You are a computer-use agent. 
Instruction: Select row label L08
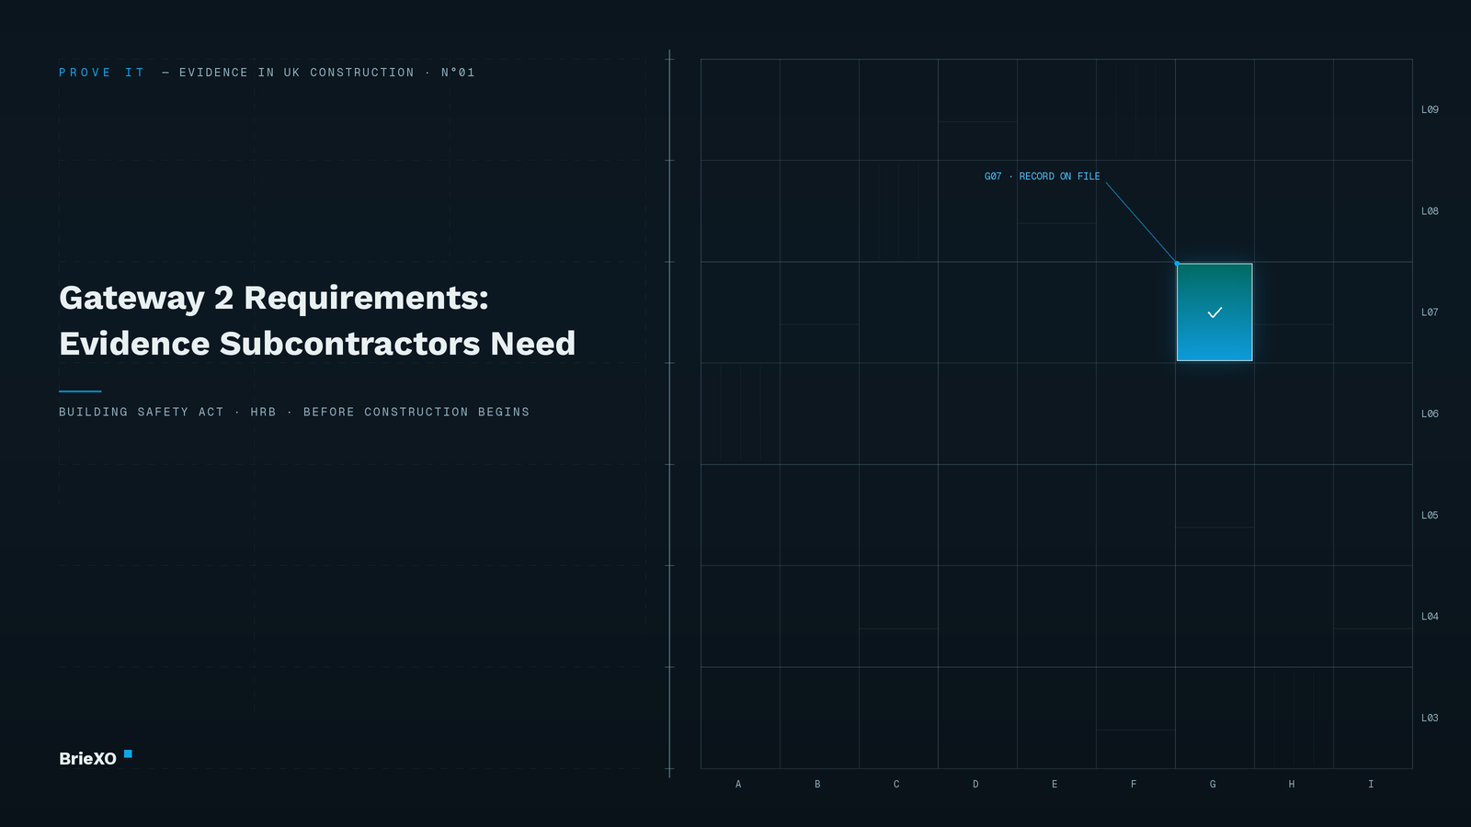(1430, 211)
